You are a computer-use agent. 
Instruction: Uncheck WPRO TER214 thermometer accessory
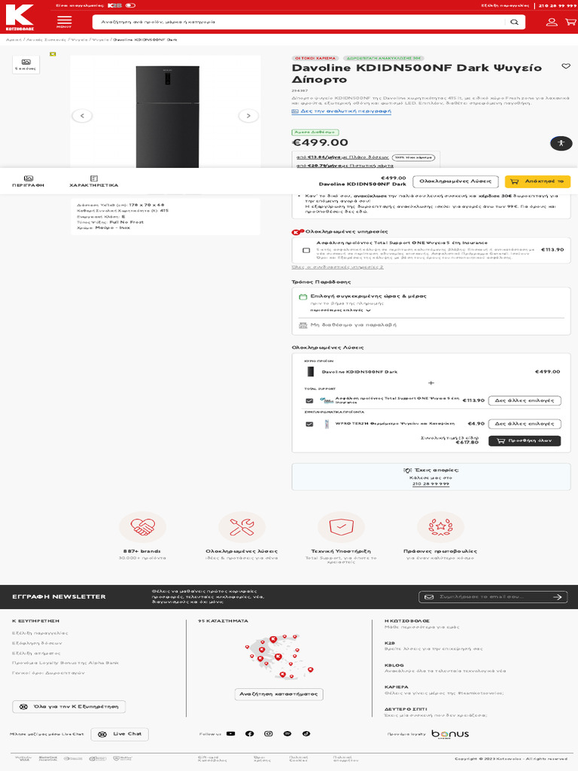click(309, 424)
